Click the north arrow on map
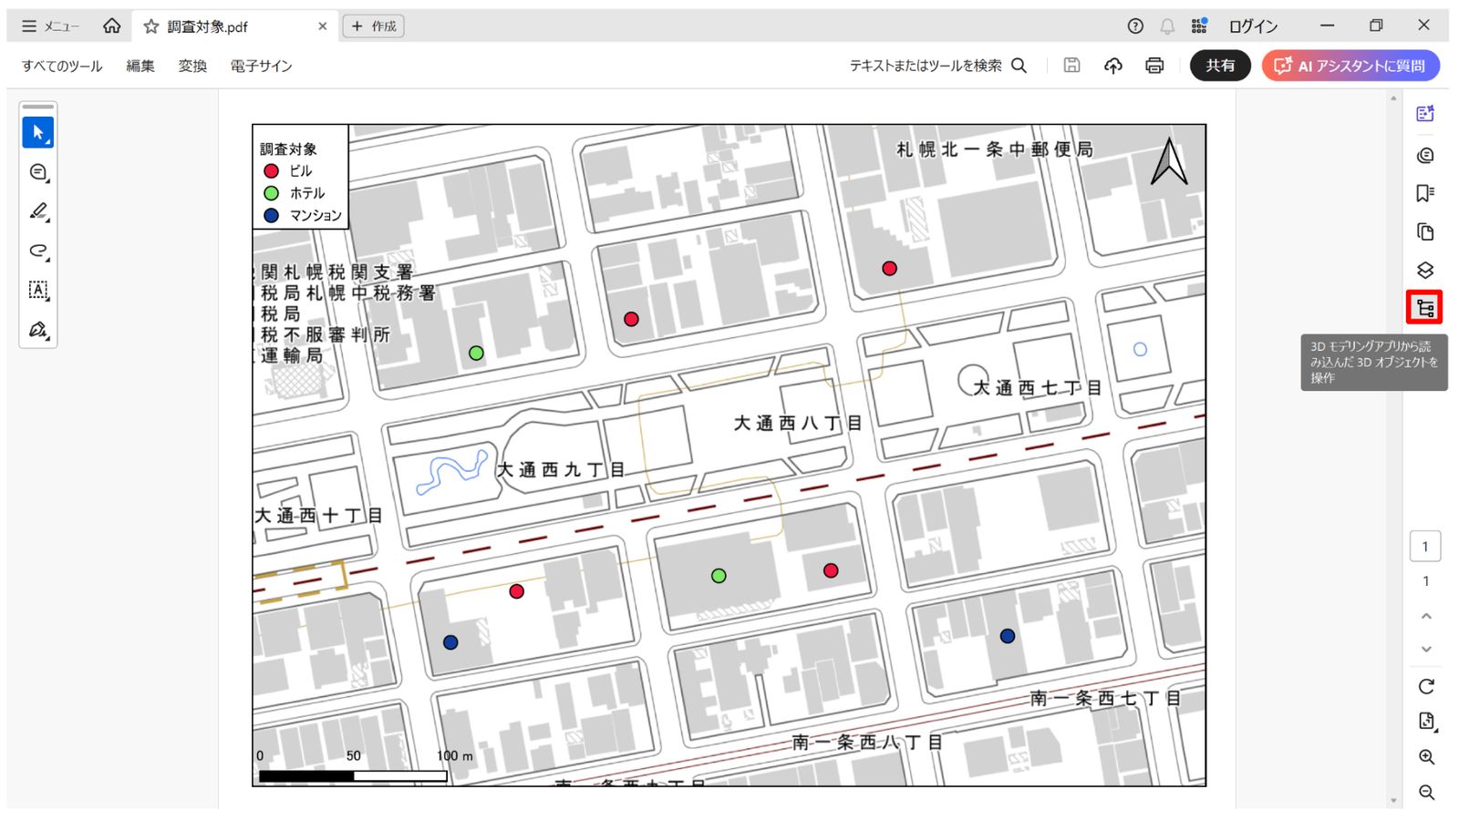1459x820 pixels. pyautogui.click(x=1169, y=161)
